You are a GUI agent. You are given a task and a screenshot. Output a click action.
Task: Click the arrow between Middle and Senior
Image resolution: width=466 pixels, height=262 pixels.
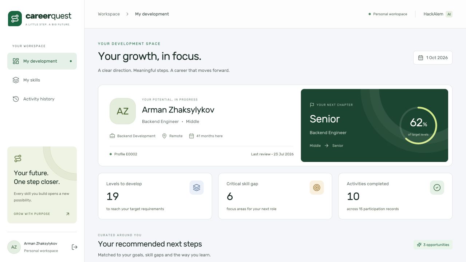point(327,146)
